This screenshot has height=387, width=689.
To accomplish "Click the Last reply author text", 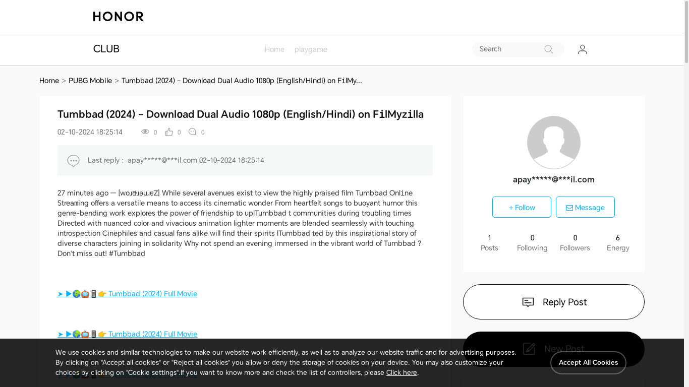I will [162, 160].
